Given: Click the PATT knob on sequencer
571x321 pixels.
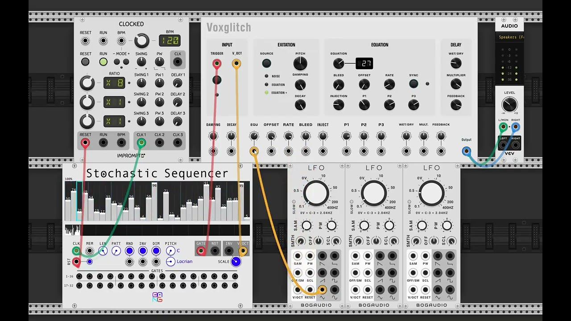Looking at the screenshot, I should pos(116,251).
